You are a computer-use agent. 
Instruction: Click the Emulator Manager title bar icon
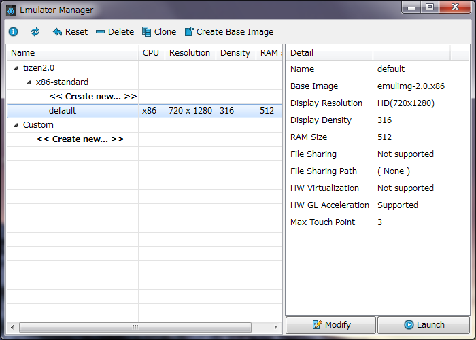[11, 11]
